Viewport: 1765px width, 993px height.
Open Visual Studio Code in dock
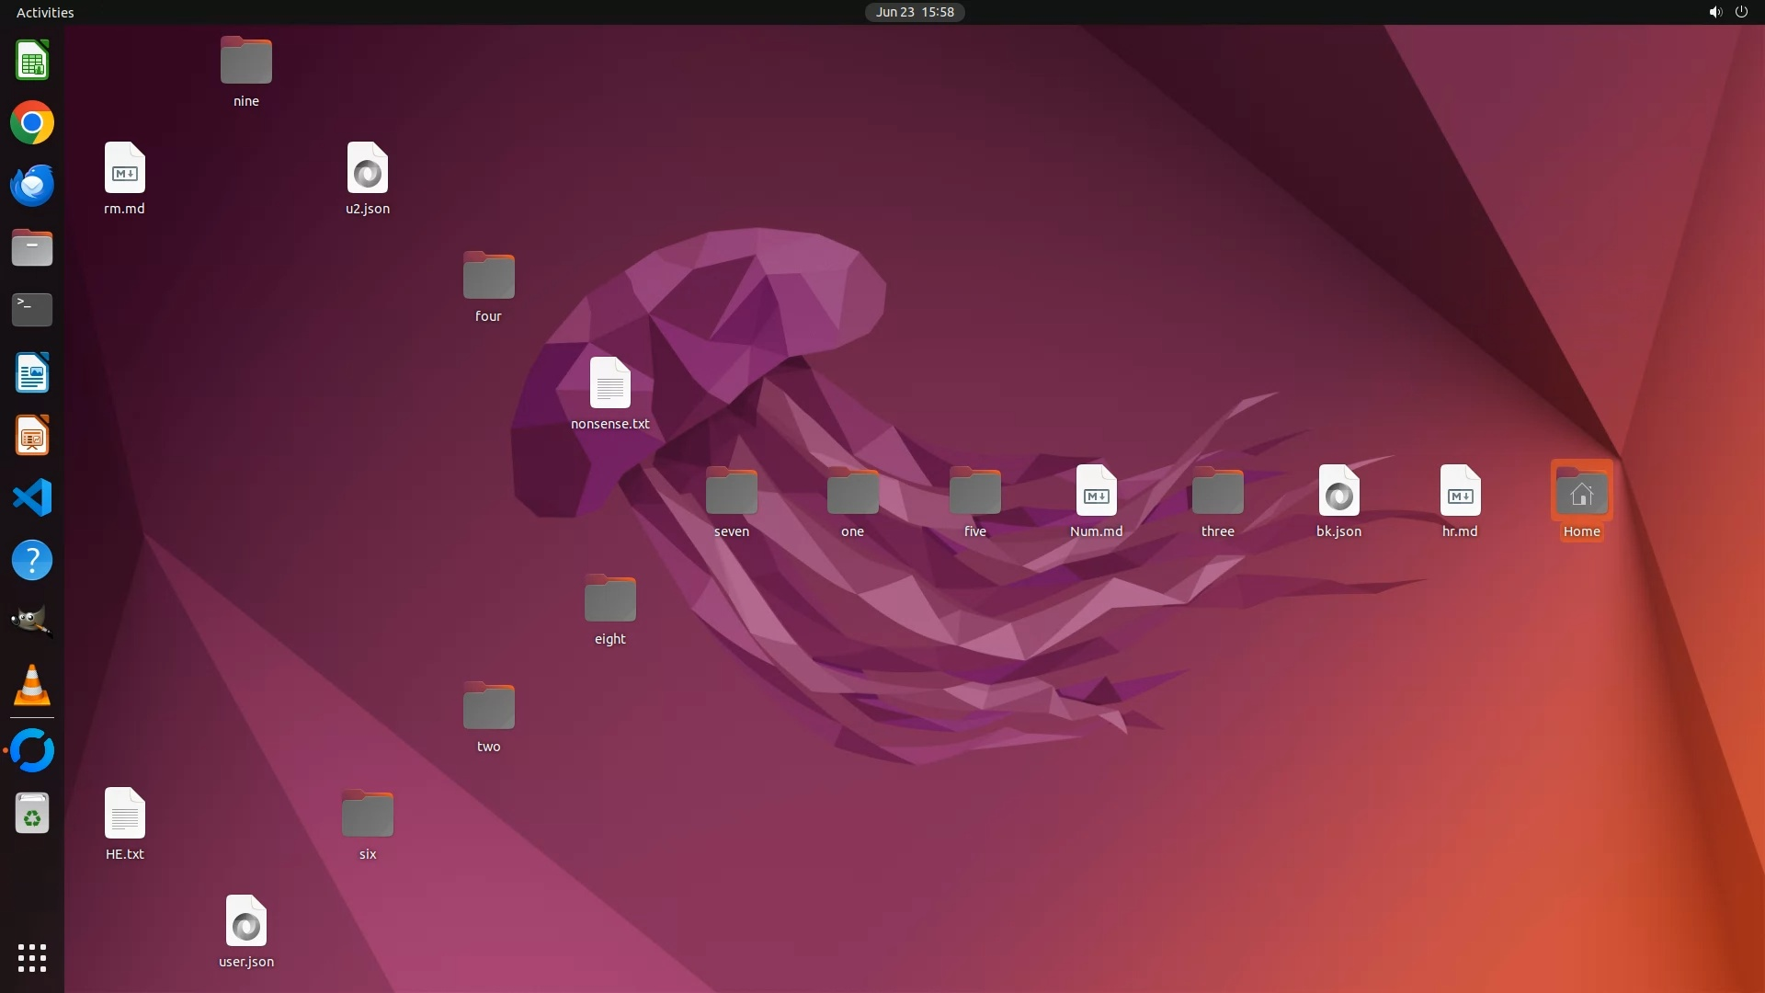pos(32,498)
